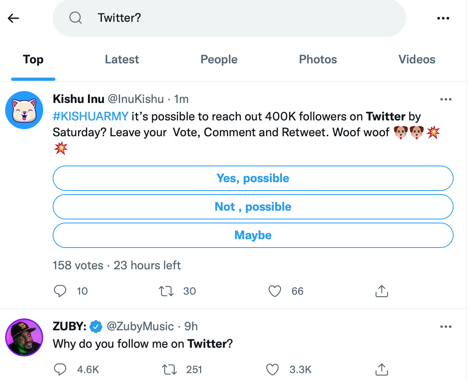Reply to the Kishu Inu tweet

point(60,291)
